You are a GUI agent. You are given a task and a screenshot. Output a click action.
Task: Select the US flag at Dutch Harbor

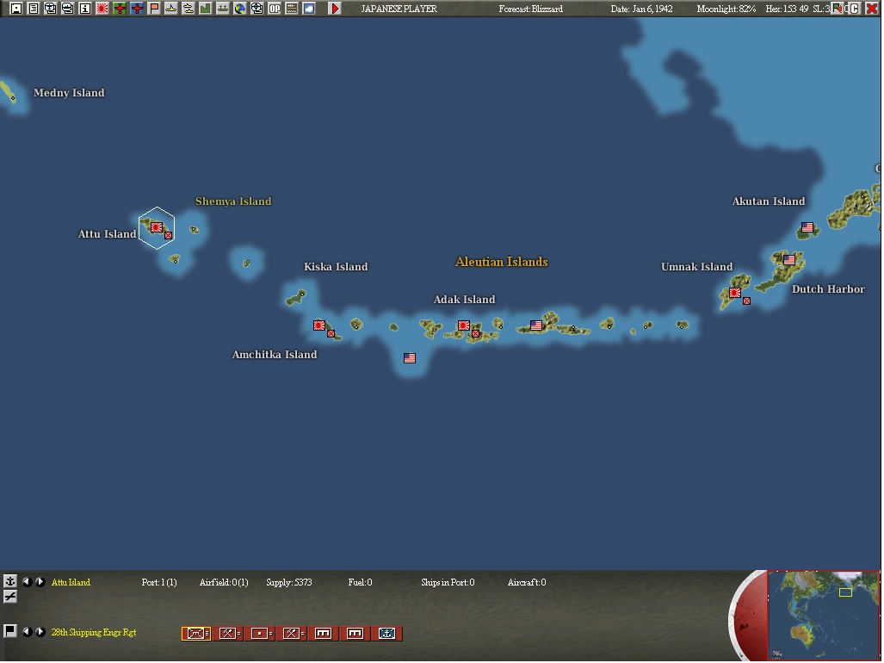pos(789,260)
